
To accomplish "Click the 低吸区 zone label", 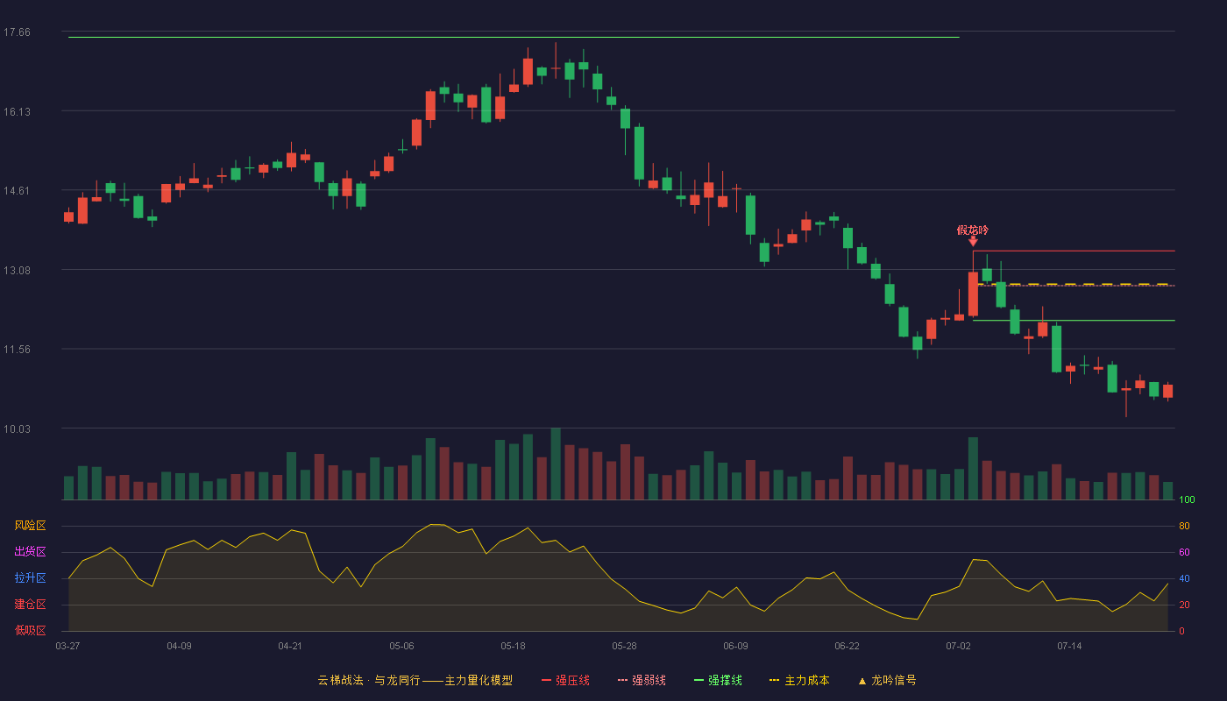I will point(30,630).
